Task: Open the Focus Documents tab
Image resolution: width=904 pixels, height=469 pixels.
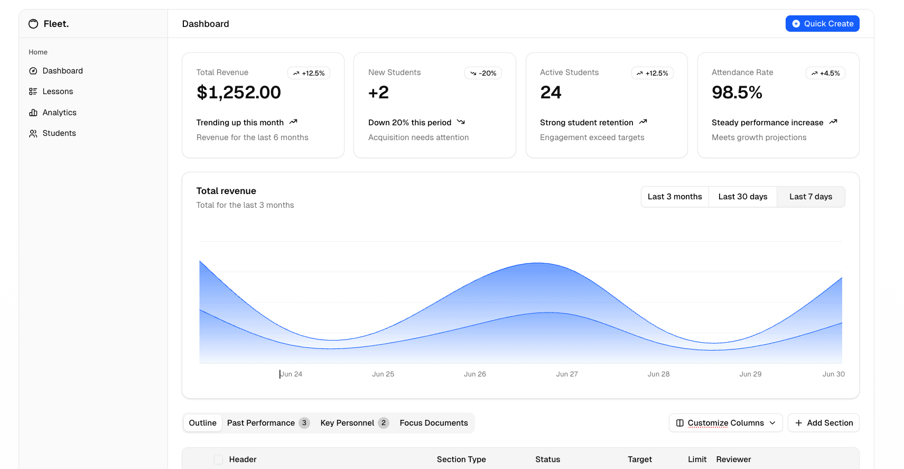Action: coord(433,423)
